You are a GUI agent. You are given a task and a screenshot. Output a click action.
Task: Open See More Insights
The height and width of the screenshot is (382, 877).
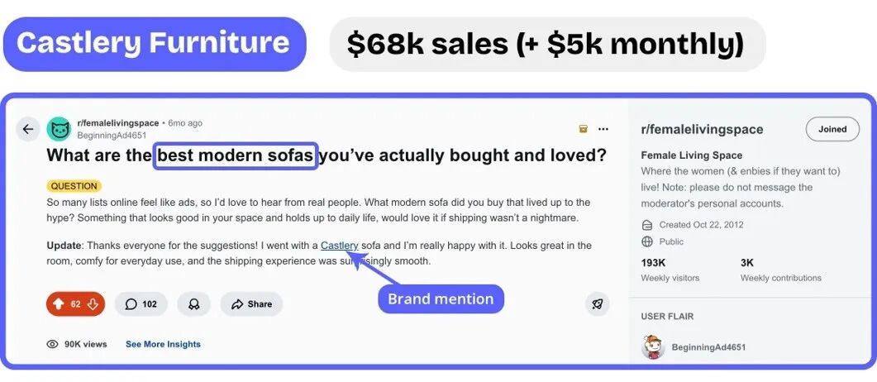click(163, 344)
